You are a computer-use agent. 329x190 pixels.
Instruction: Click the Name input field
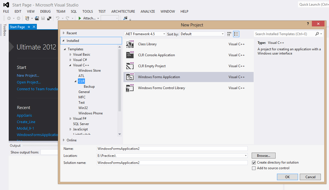(172, 149)
